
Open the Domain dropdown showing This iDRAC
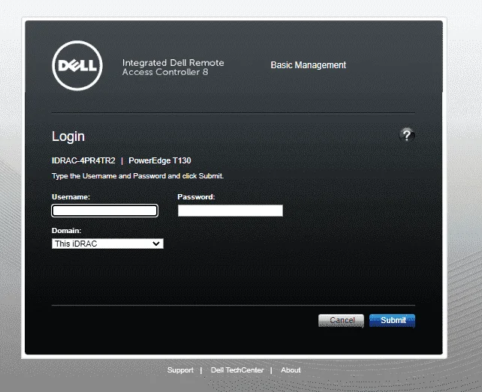coord(107,244)
